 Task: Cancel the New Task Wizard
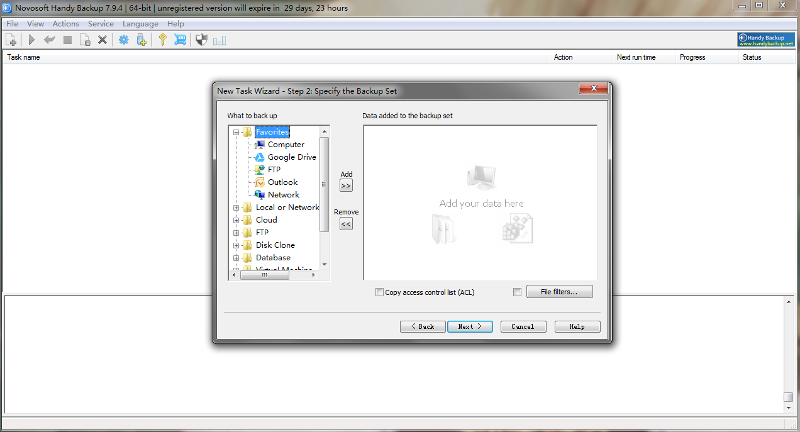pyautogui.click(x=523, y=327)
